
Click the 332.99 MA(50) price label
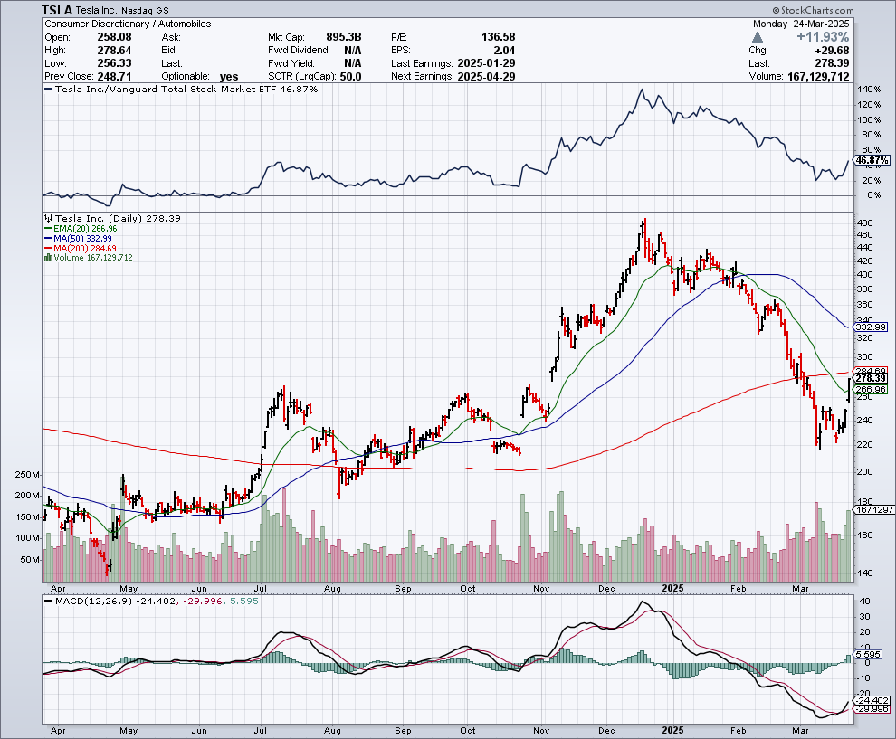pyautogui.click(x=872, y=327)
